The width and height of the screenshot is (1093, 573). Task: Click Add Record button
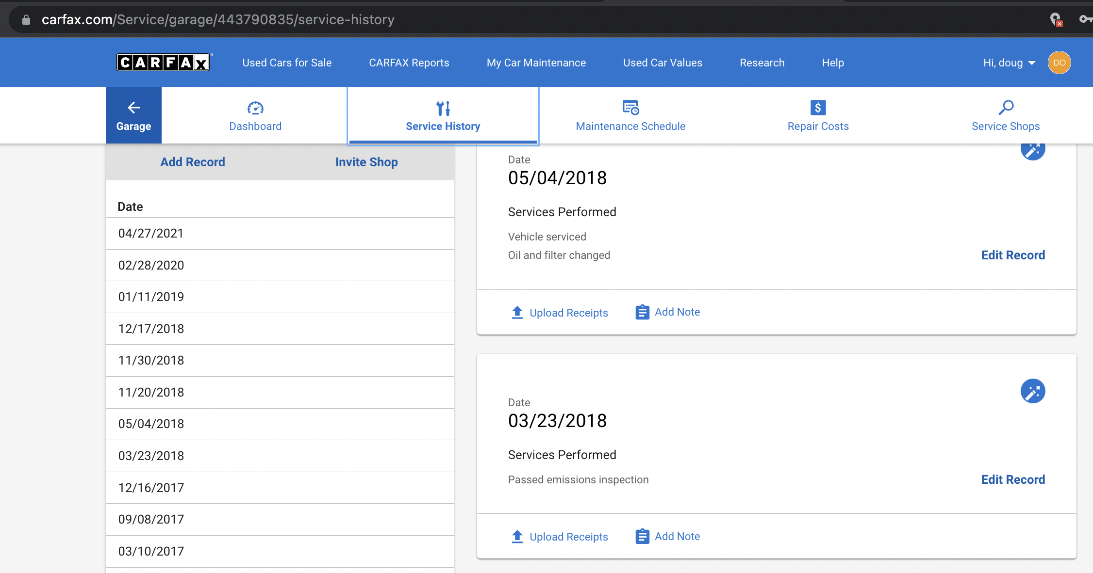pos(193,162)
